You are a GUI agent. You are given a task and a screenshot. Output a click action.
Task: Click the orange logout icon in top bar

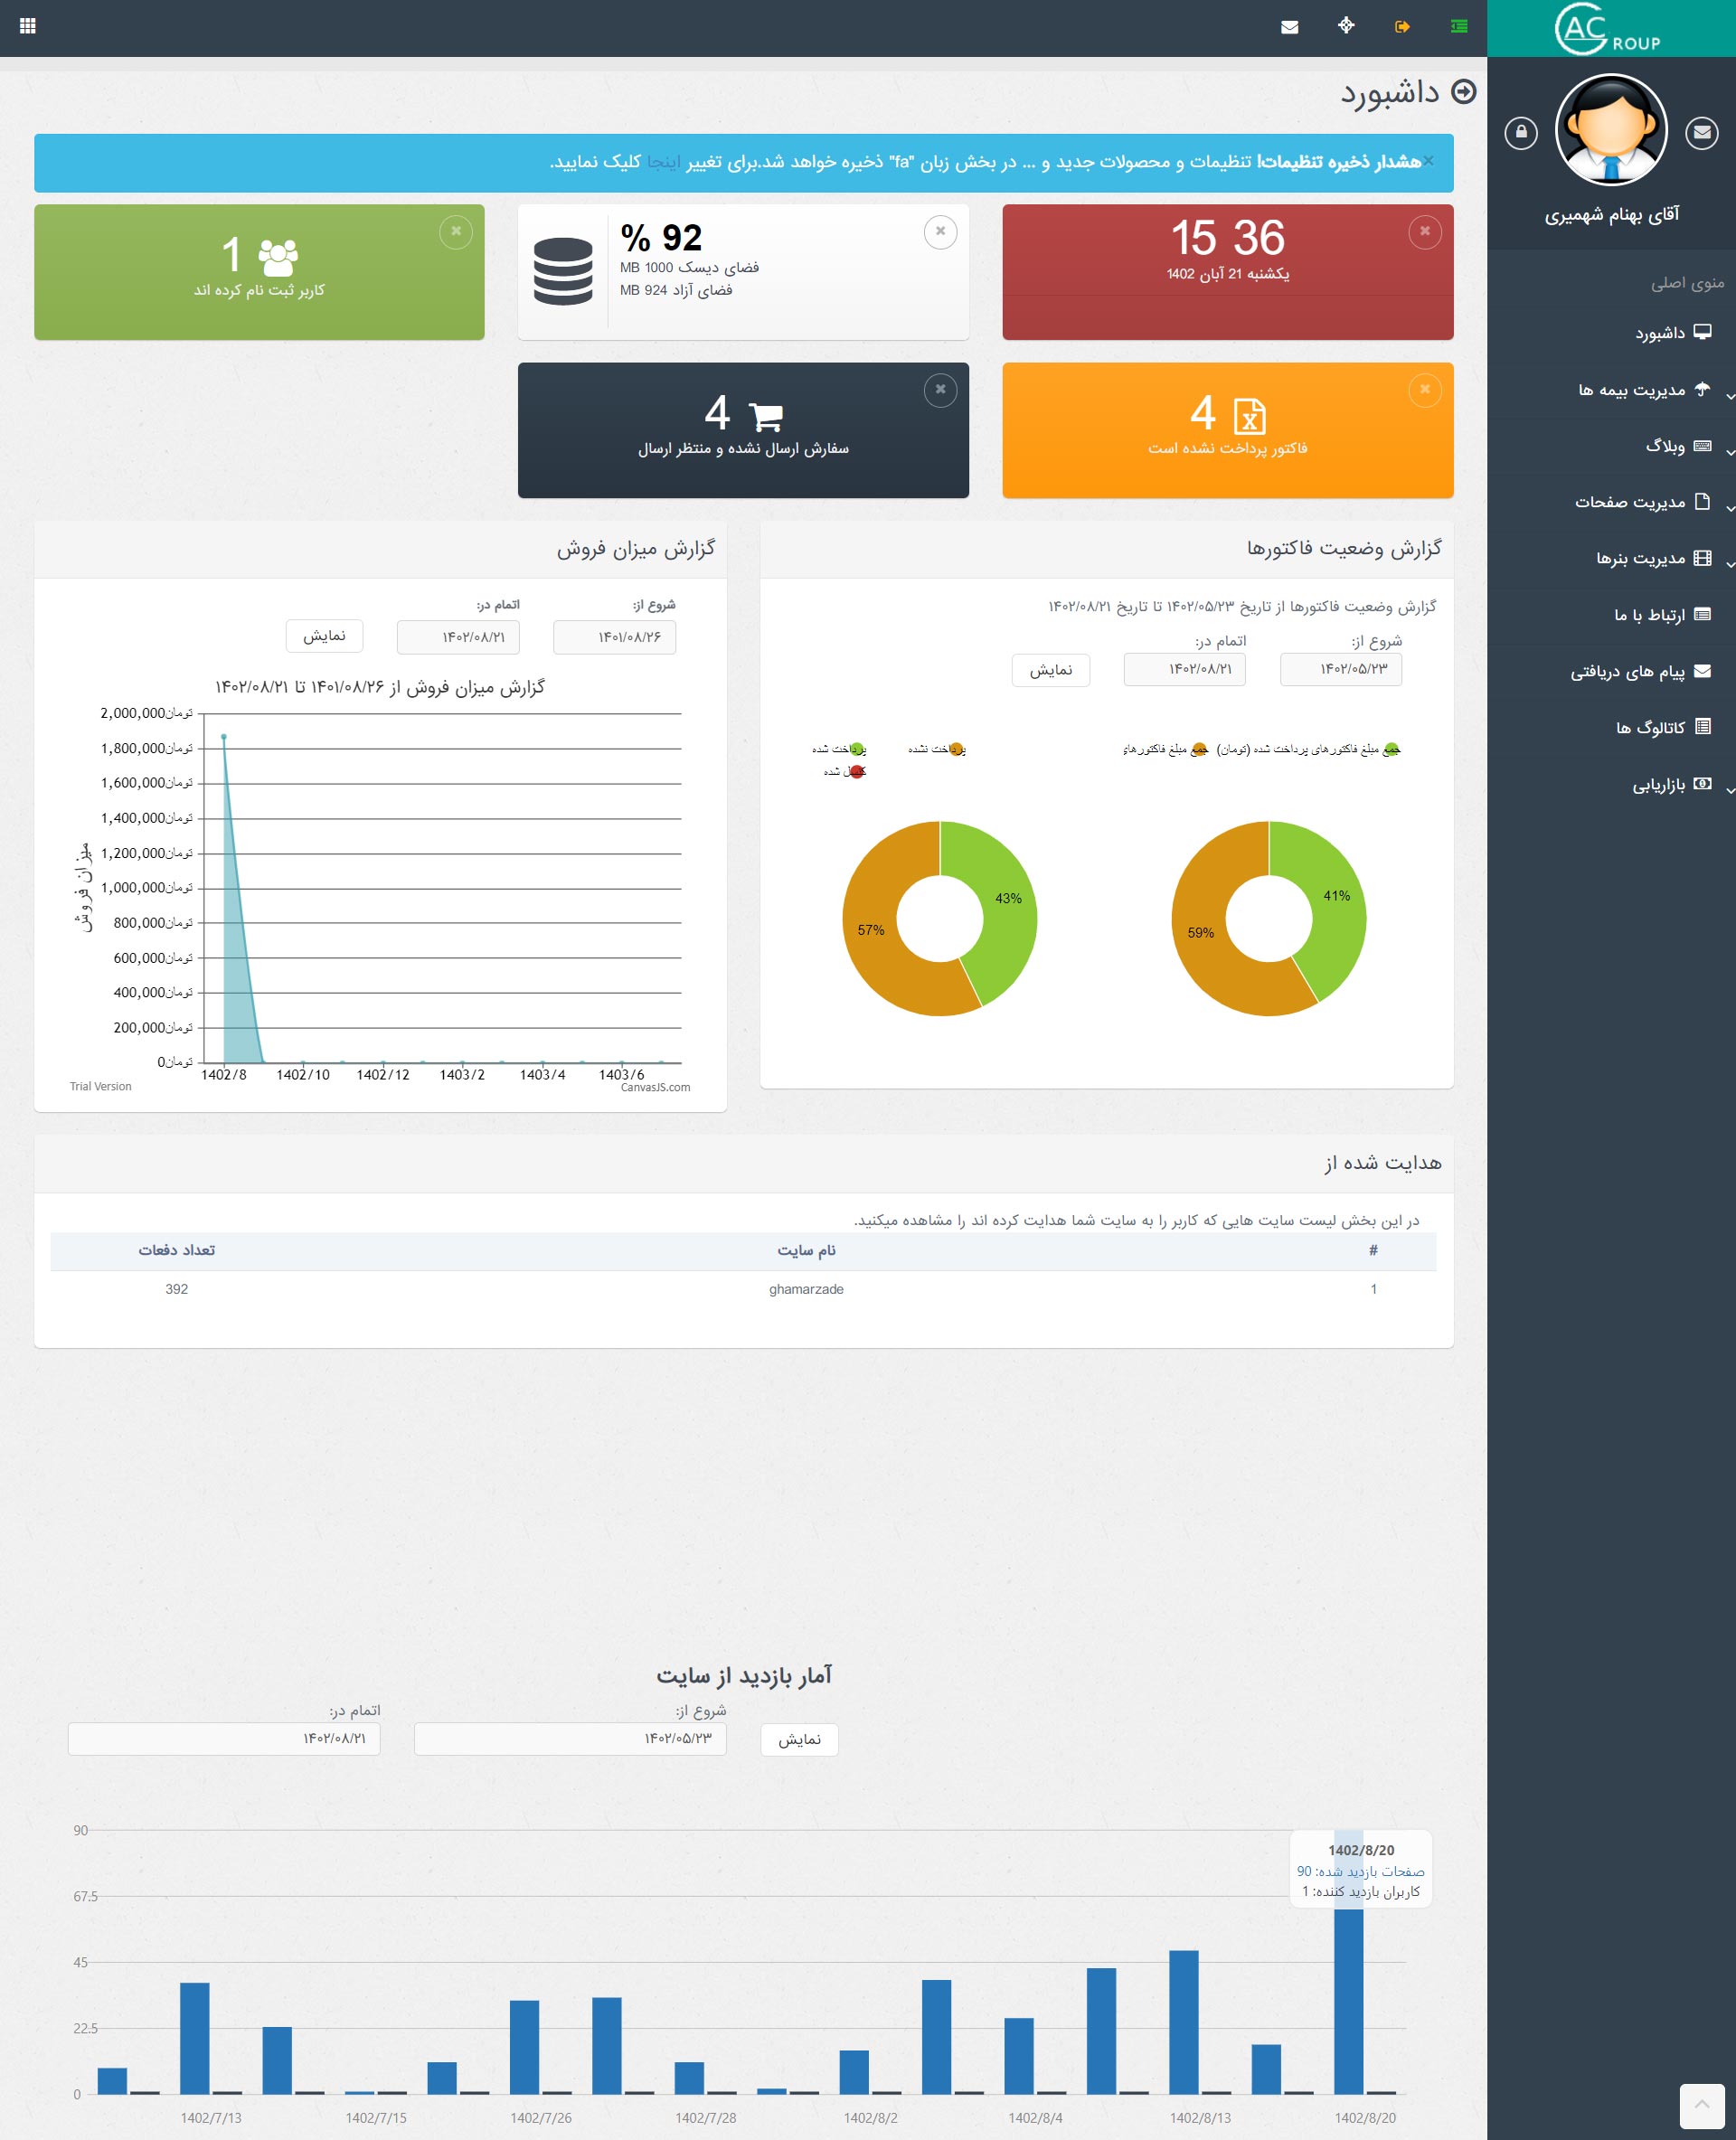[x=1402, y=27]
